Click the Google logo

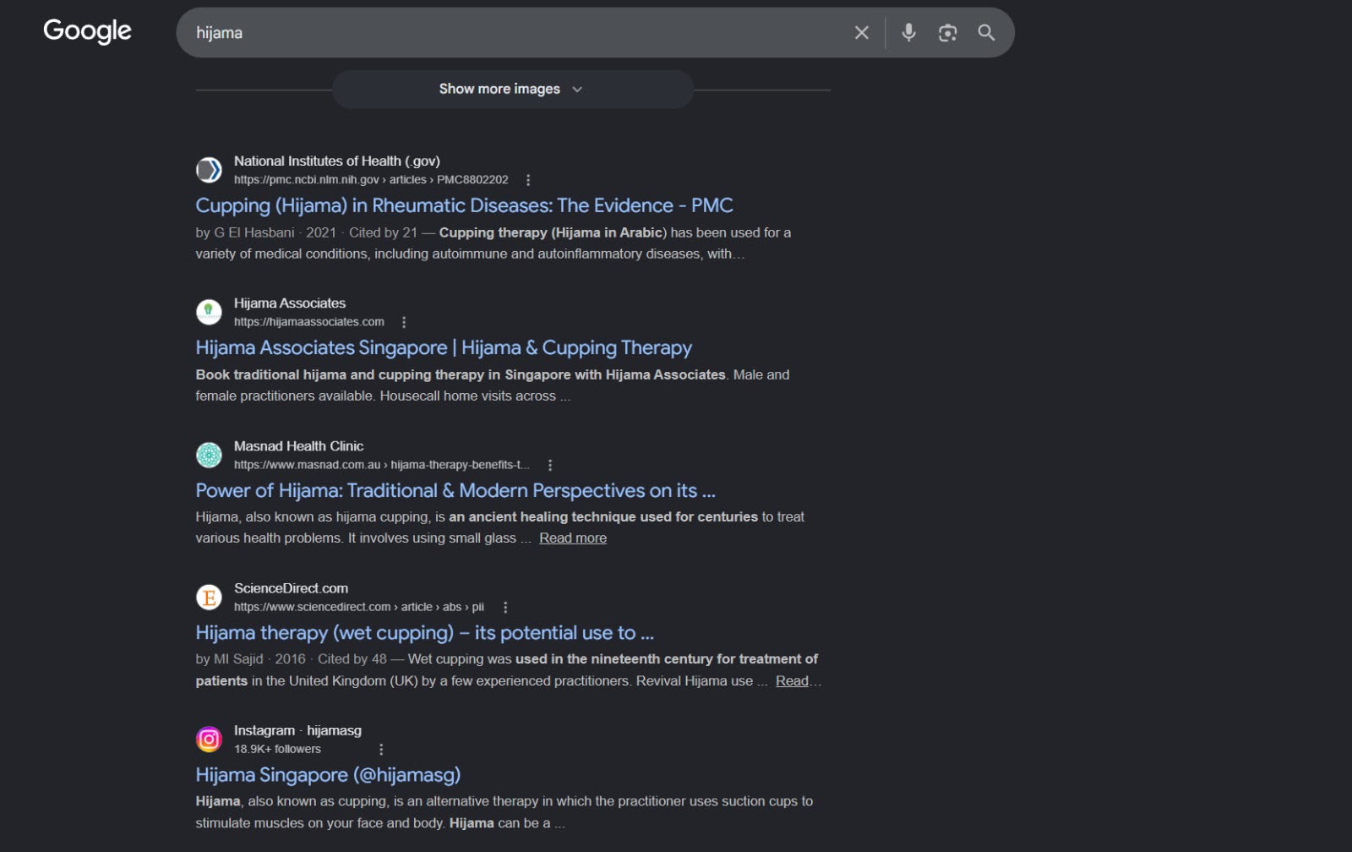tap(87, 31)
